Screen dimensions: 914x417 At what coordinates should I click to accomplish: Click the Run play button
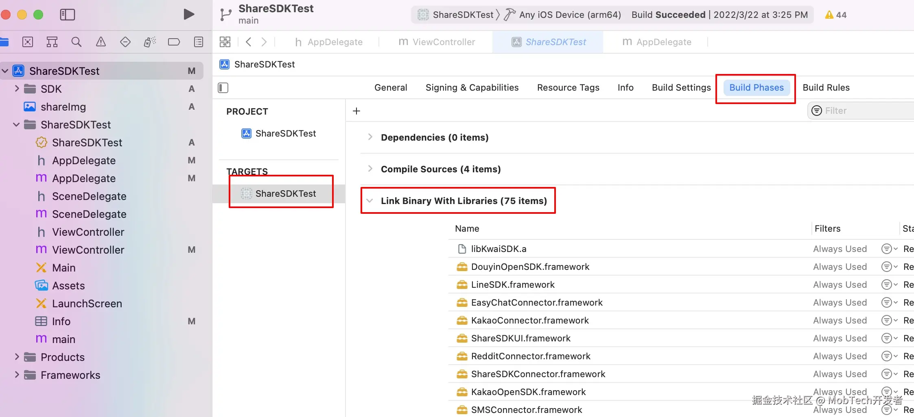[189, 15]
